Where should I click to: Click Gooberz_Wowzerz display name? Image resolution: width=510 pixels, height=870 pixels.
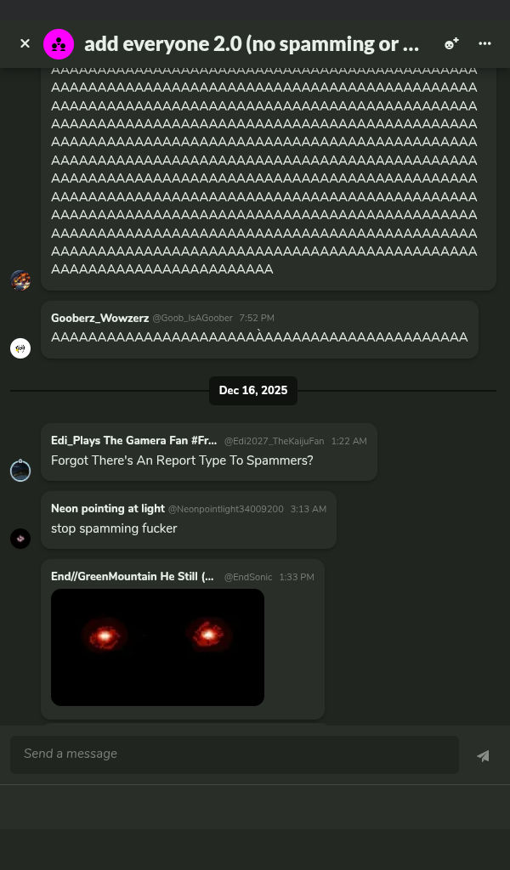100,318
